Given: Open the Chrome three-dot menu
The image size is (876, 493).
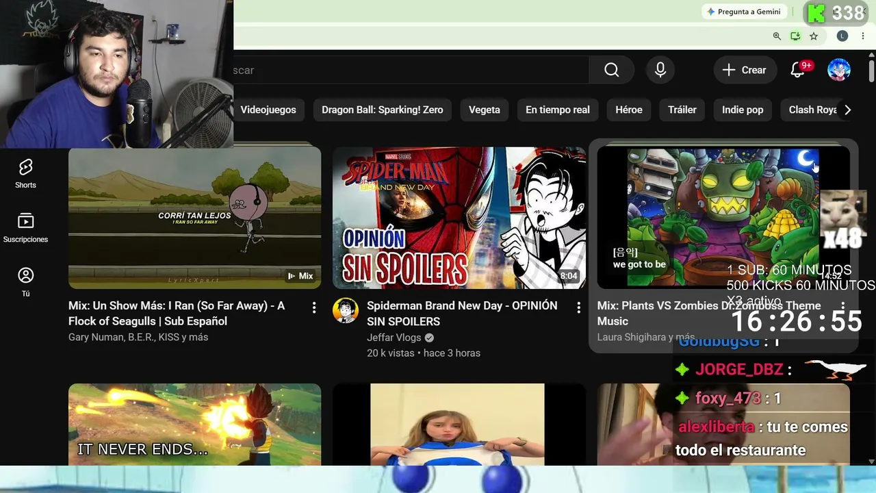Looking at the screenshot, I should tap(863, 36).
